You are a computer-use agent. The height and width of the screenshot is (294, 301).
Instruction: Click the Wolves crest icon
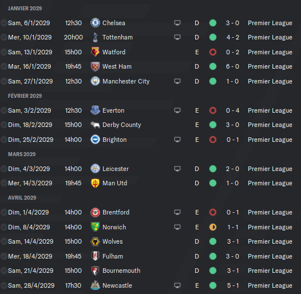pyautogui.click(x=95, y=241)
